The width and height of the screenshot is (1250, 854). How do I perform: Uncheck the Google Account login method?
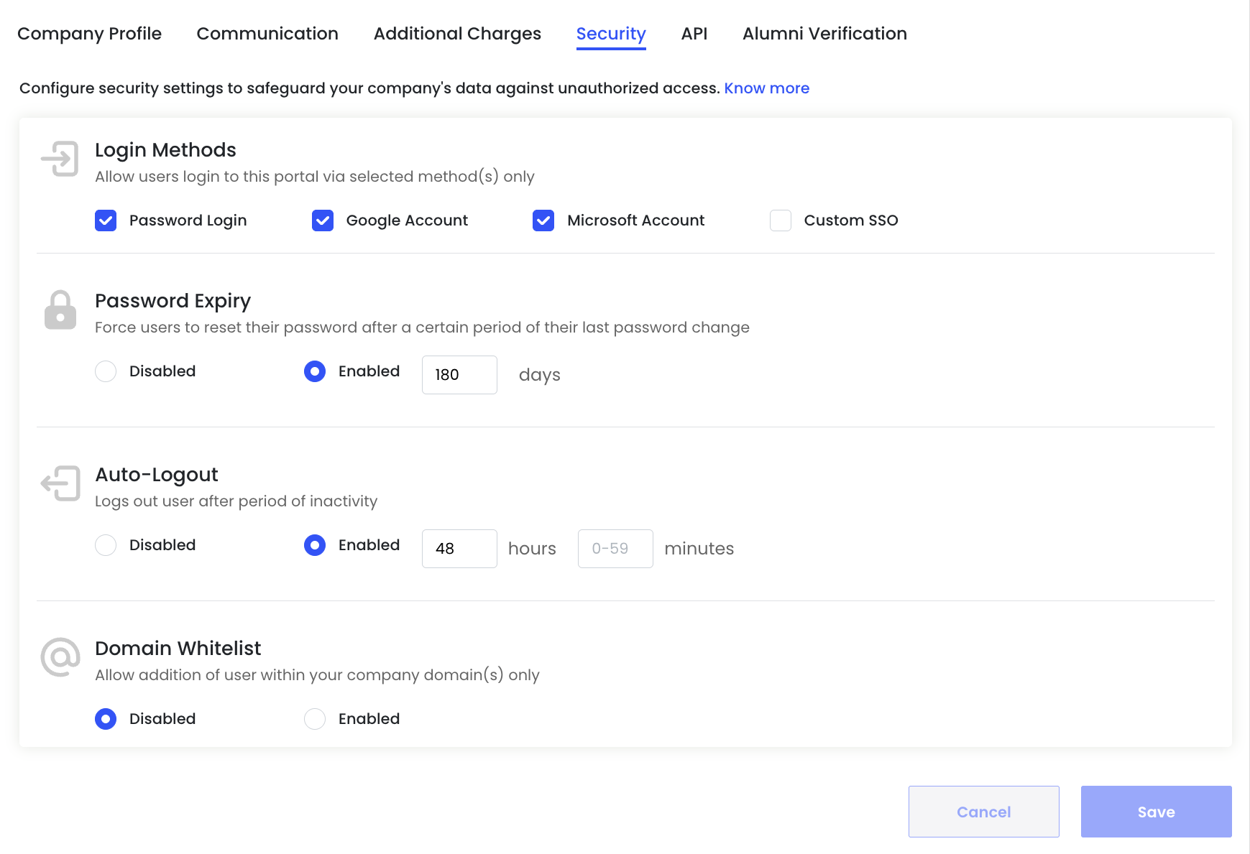pyautogui.click(x=323, y=221)
